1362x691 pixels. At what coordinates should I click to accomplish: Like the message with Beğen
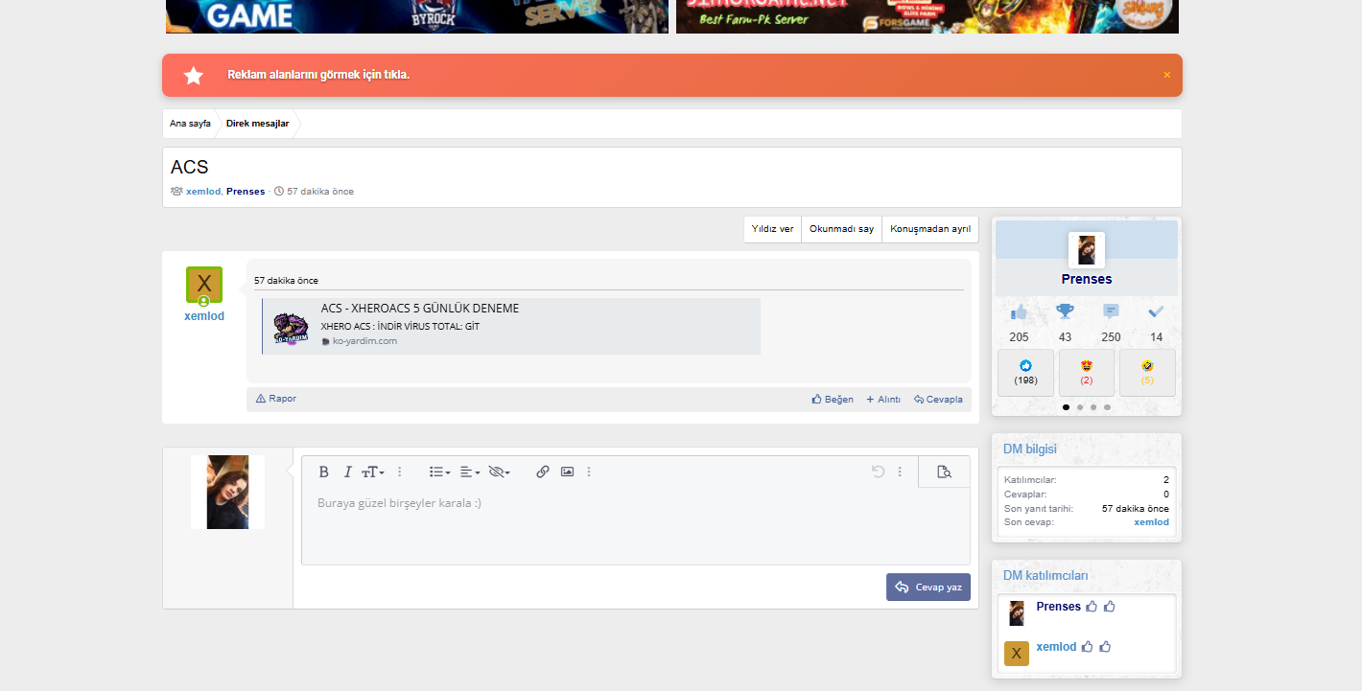(x=833, y=400)
